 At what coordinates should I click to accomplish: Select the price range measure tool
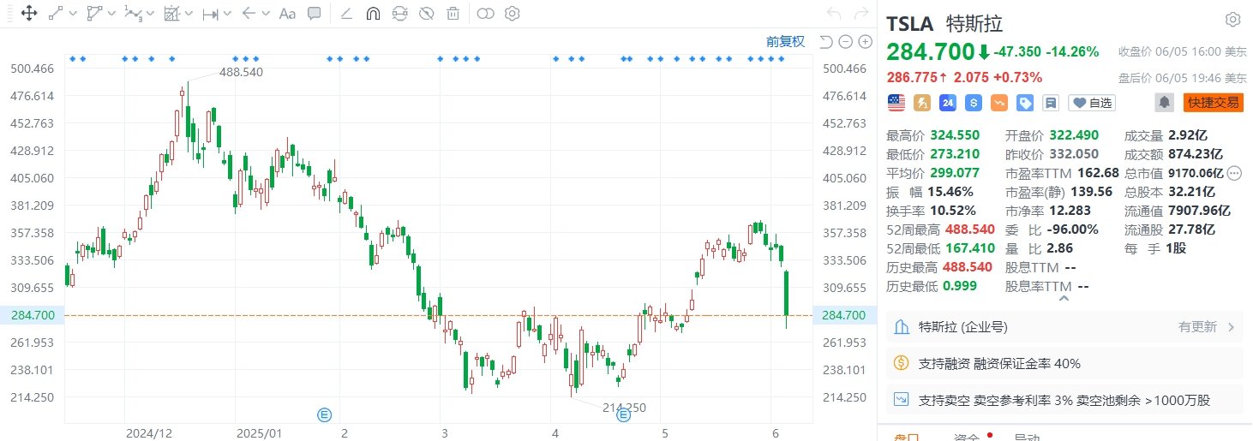point(209,14)
